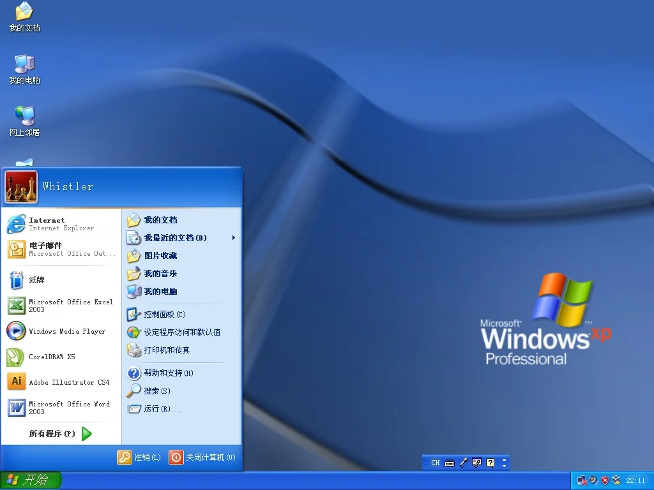Click the 关闭计算机 shutdown button
Screen dimensions: 654x490
202,457
